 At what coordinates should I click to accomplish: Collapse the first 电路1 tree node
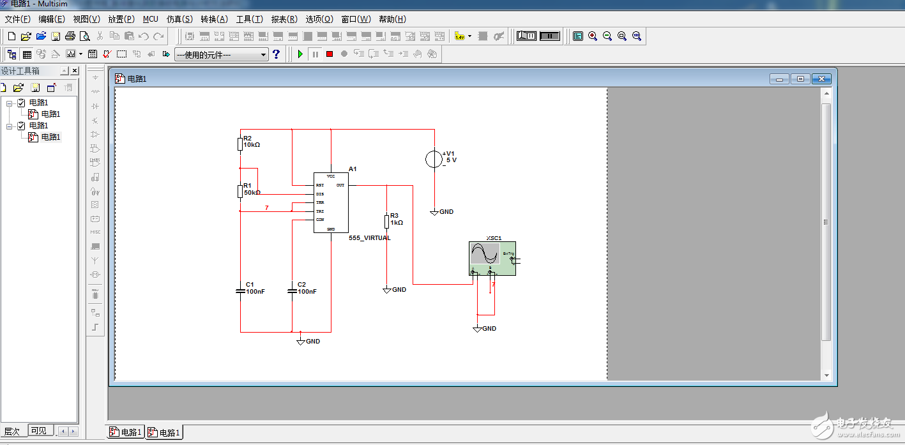point(10,103)
